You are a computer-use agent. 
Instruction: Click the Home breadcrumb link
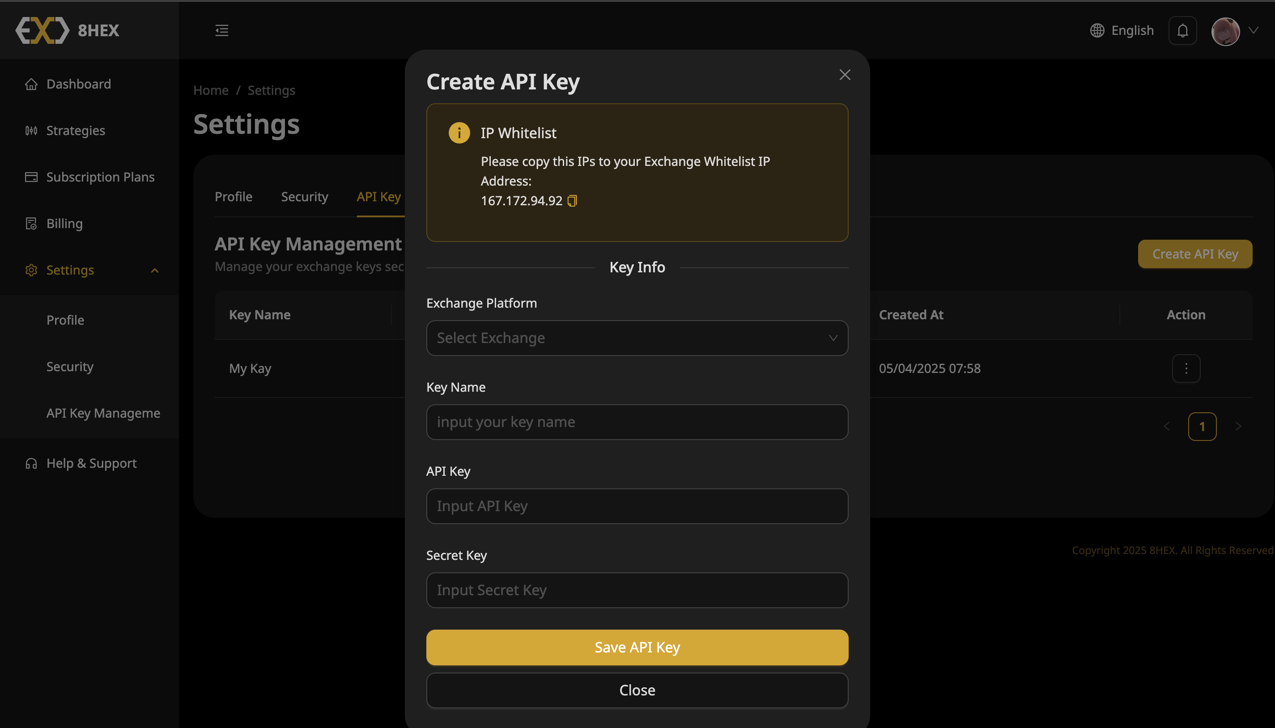pyautogui.click(x=210, y=90)
